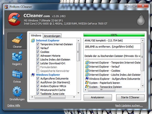Click 'ANALYSE komplett' status line
The image size is (152, 114).
pos(104,41)
